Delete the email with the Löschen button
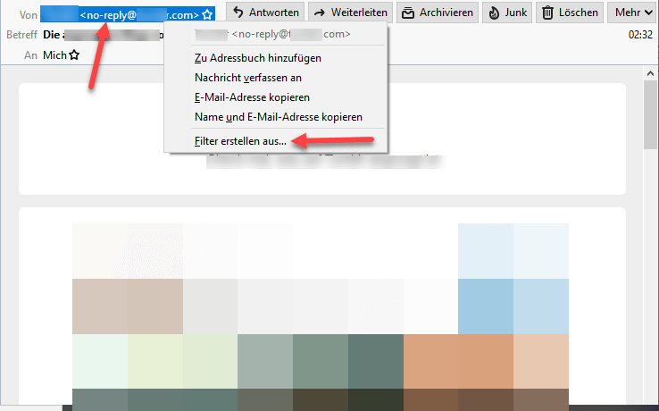Viewport: 659px width, 411px height. [x=570, y=13]
